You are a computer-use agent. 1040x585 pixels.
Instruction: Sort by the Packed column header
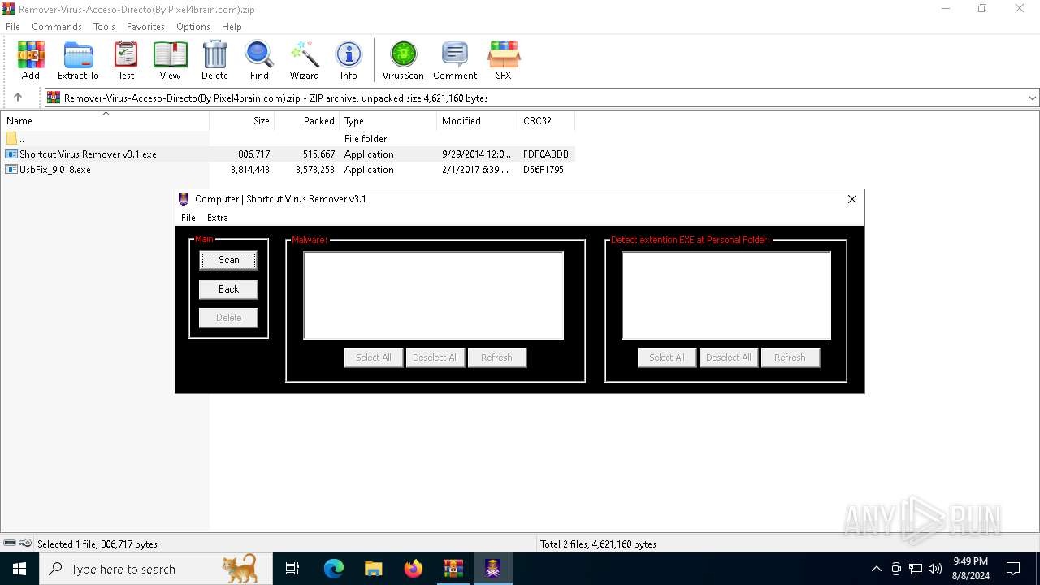pos(307,121)
